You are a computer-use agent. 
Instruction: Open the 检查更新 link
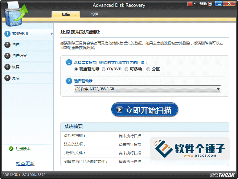click(25, 163)
